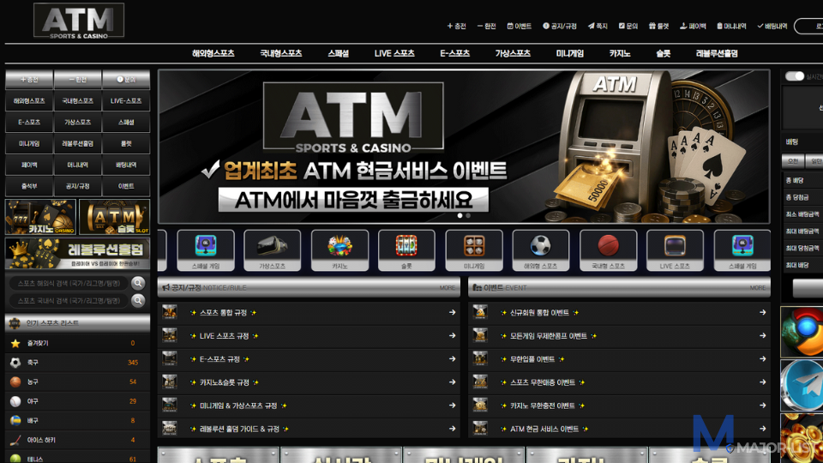Click the LIVE 스포츠 TV icon tile
Screen dimensions: 823x463
pos(675,250)
